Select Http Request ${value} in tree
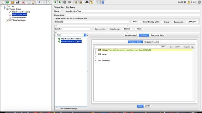 coord(21,12)
